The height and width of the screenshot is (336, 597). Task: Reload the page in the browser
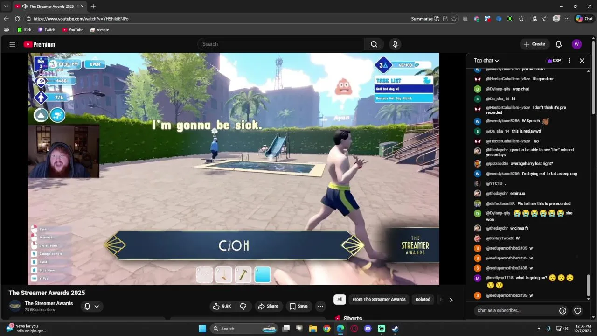point(17,19)
